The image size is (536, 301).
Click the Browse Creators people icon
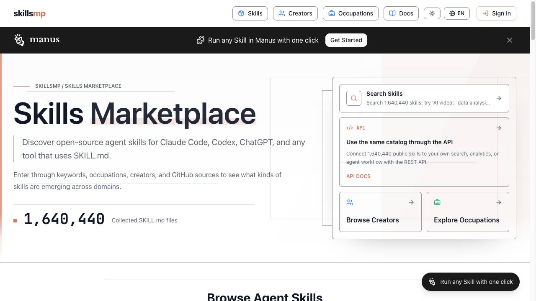click(x=350, y=202)
